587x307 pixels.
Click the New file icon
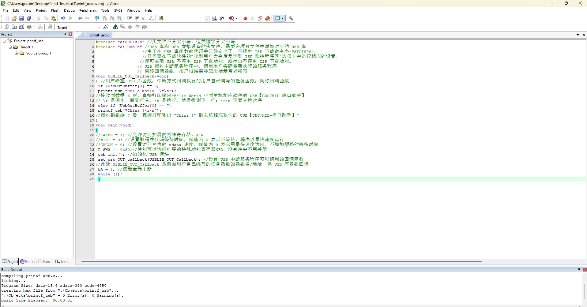point(7,18)
